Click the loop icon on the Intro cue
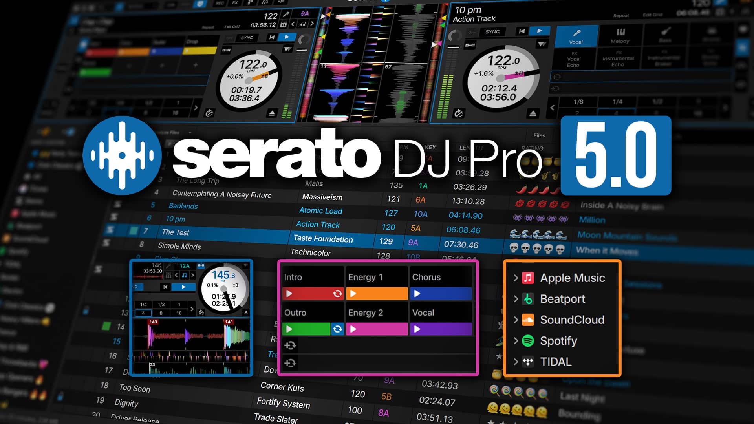754x424 pixels. point(337,294)
